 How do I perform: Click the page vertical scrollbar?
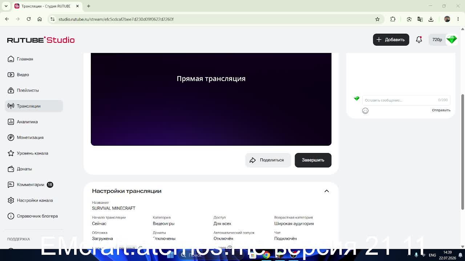coord(462,152)
